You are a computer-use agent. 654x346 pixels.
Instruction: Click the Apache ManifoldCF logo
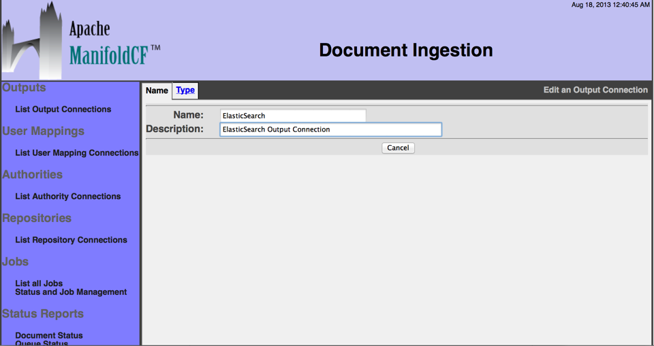click(81, 40)
